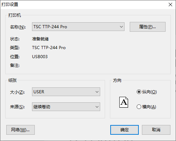Click the 来源(S) label
Viewport: 176px width, 141px height.
point(17,107)
